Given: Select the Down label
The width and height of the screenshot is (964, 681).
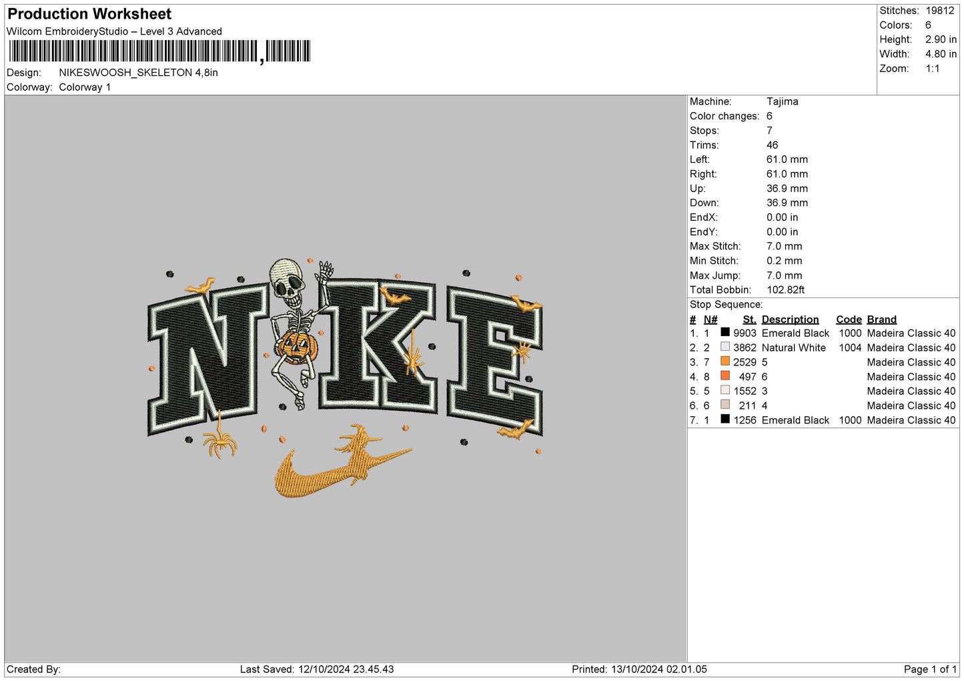Looking at the screenshot, I should (704, 203).
